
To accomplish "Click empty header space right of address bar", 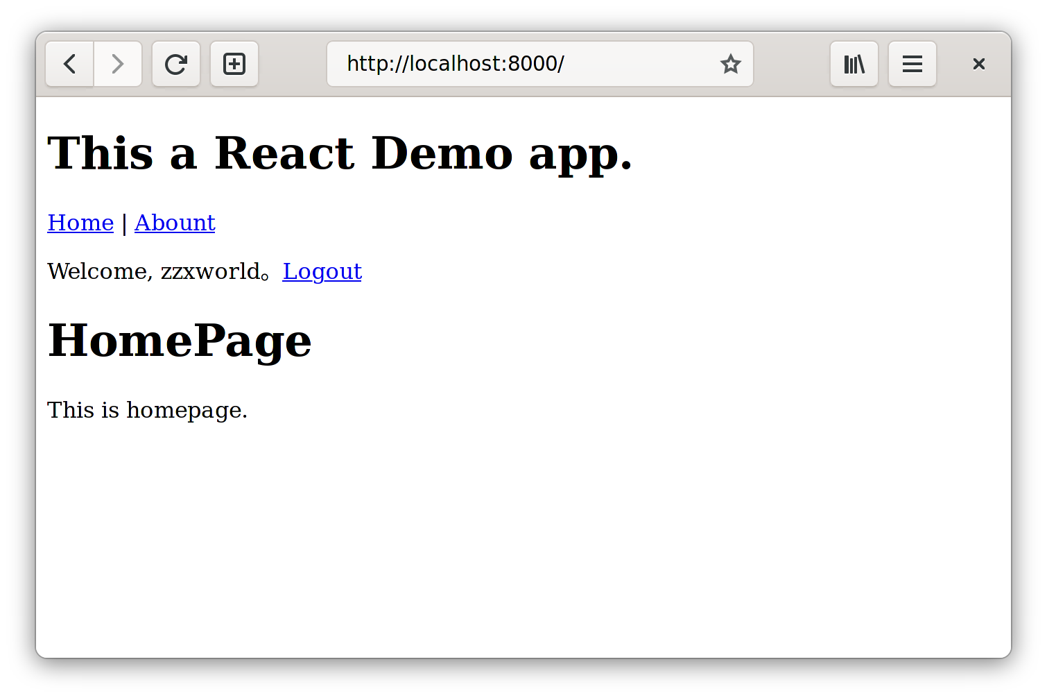I will (791, 64).
